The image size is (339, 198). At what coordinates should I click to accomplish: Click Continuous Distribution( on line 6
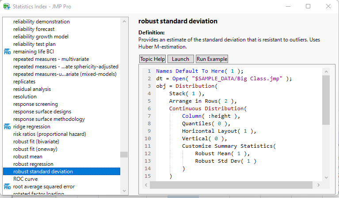coord(208,108)
